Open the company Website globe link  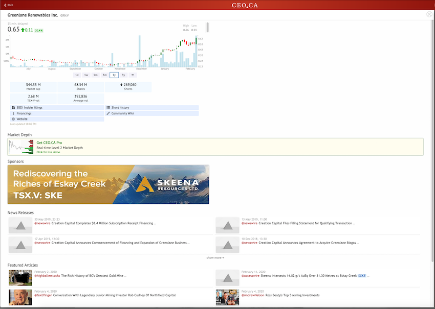21,119
